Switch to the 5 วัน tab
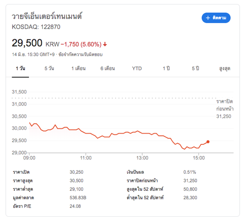The image size is (248, 220). click(49, 68)
